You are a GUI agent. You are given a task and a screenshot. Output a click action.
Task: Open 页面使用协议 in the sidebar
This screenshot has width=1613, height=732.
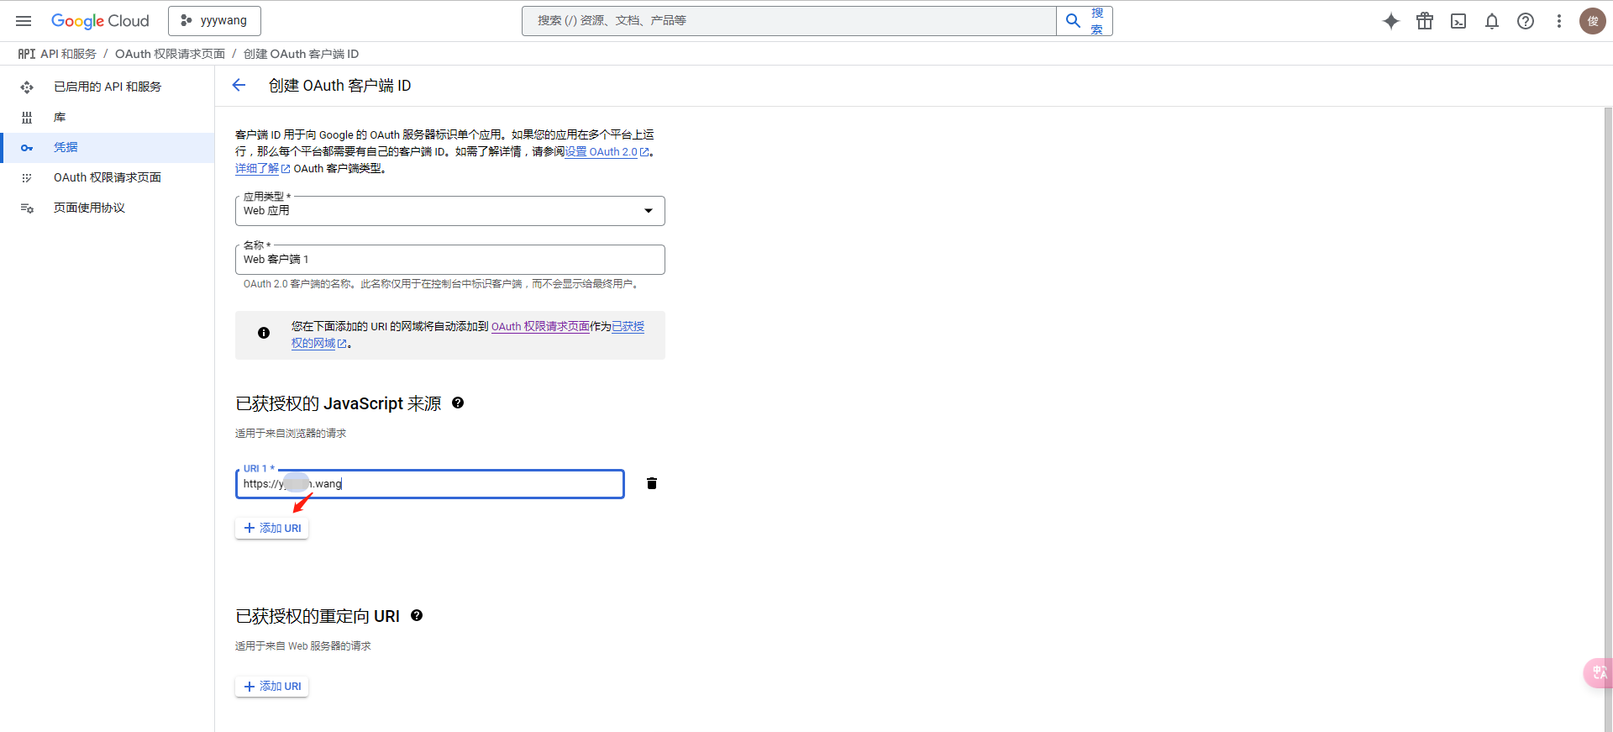click(x=108, y=208)
